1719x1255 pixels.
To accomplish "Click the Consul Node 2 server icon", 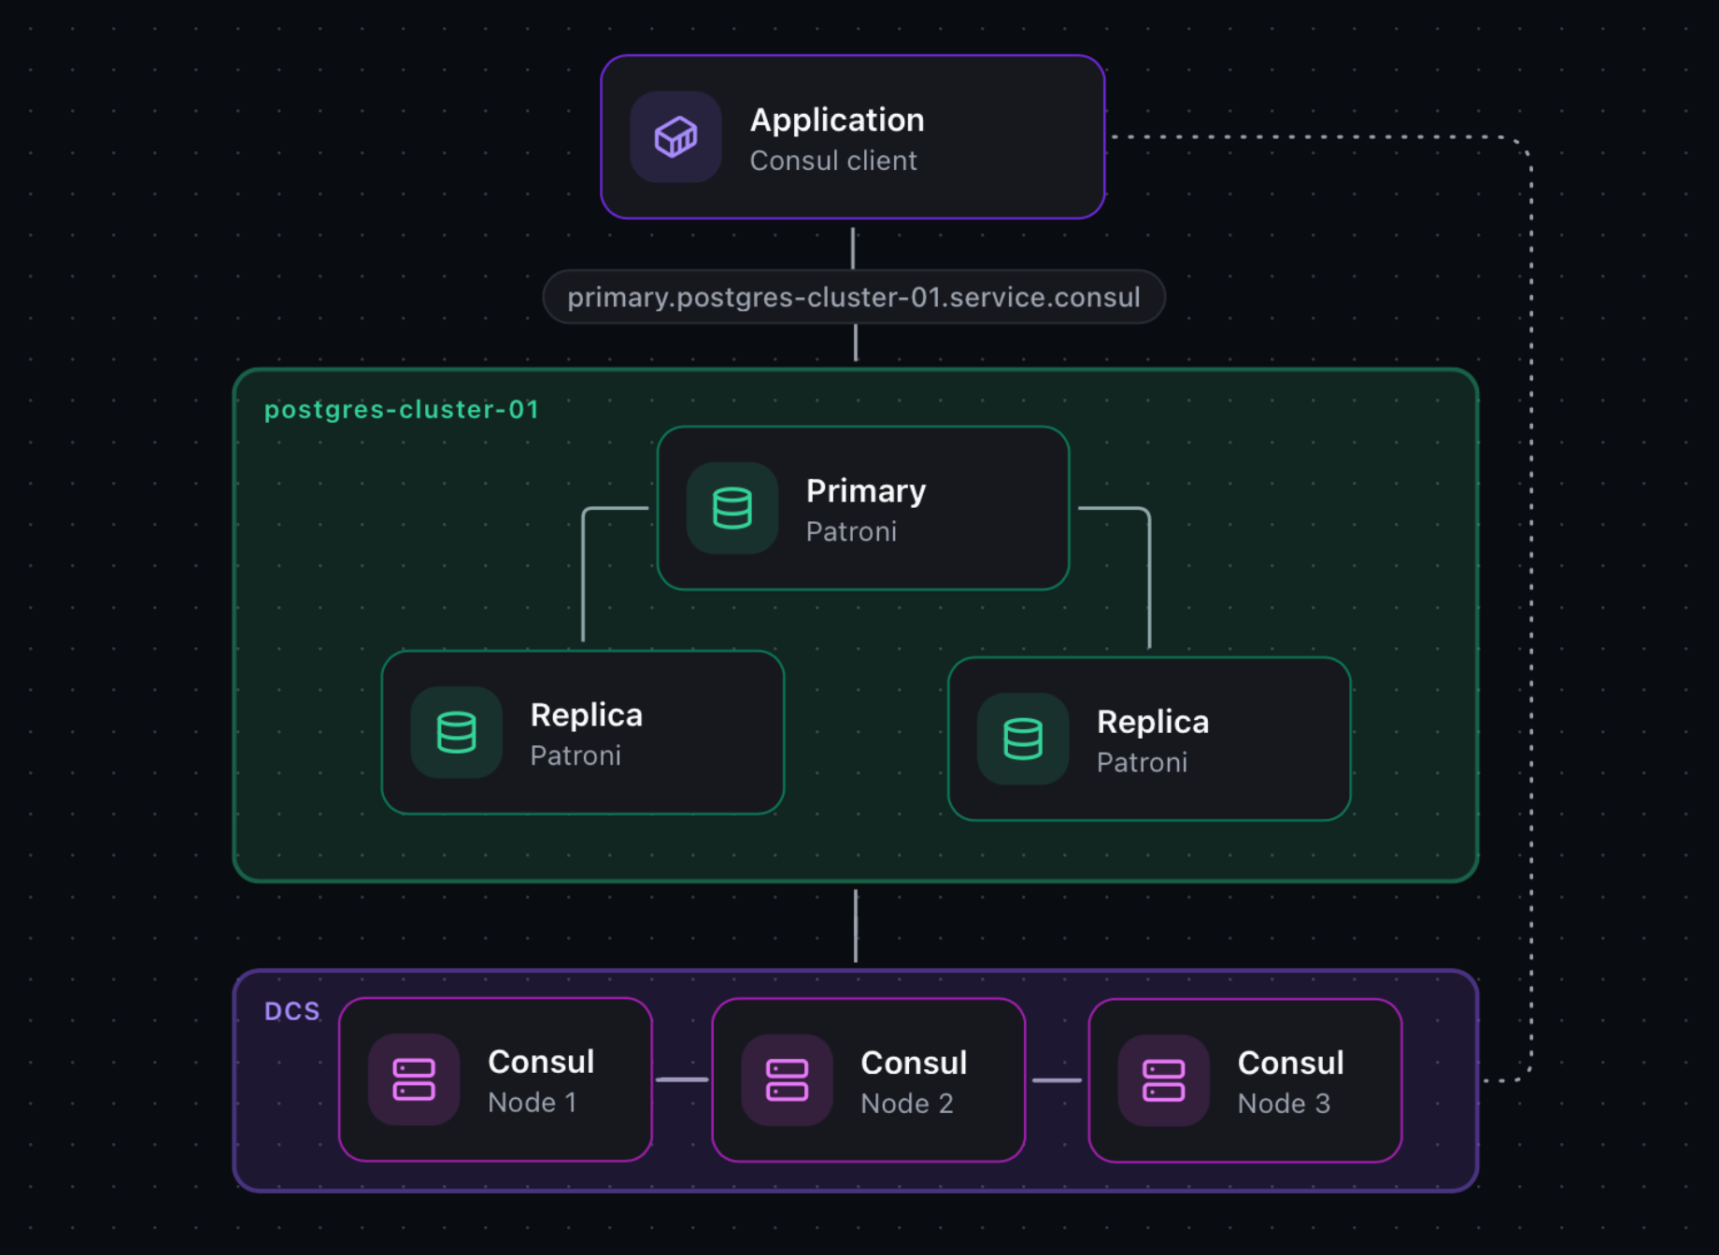I will (788, 1080).
